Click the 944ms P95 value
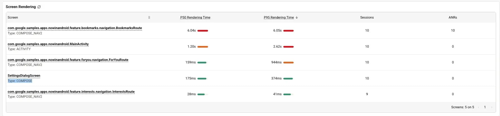Image resolution: width=500 pixels, height=116 pixels. pos(276,62)
